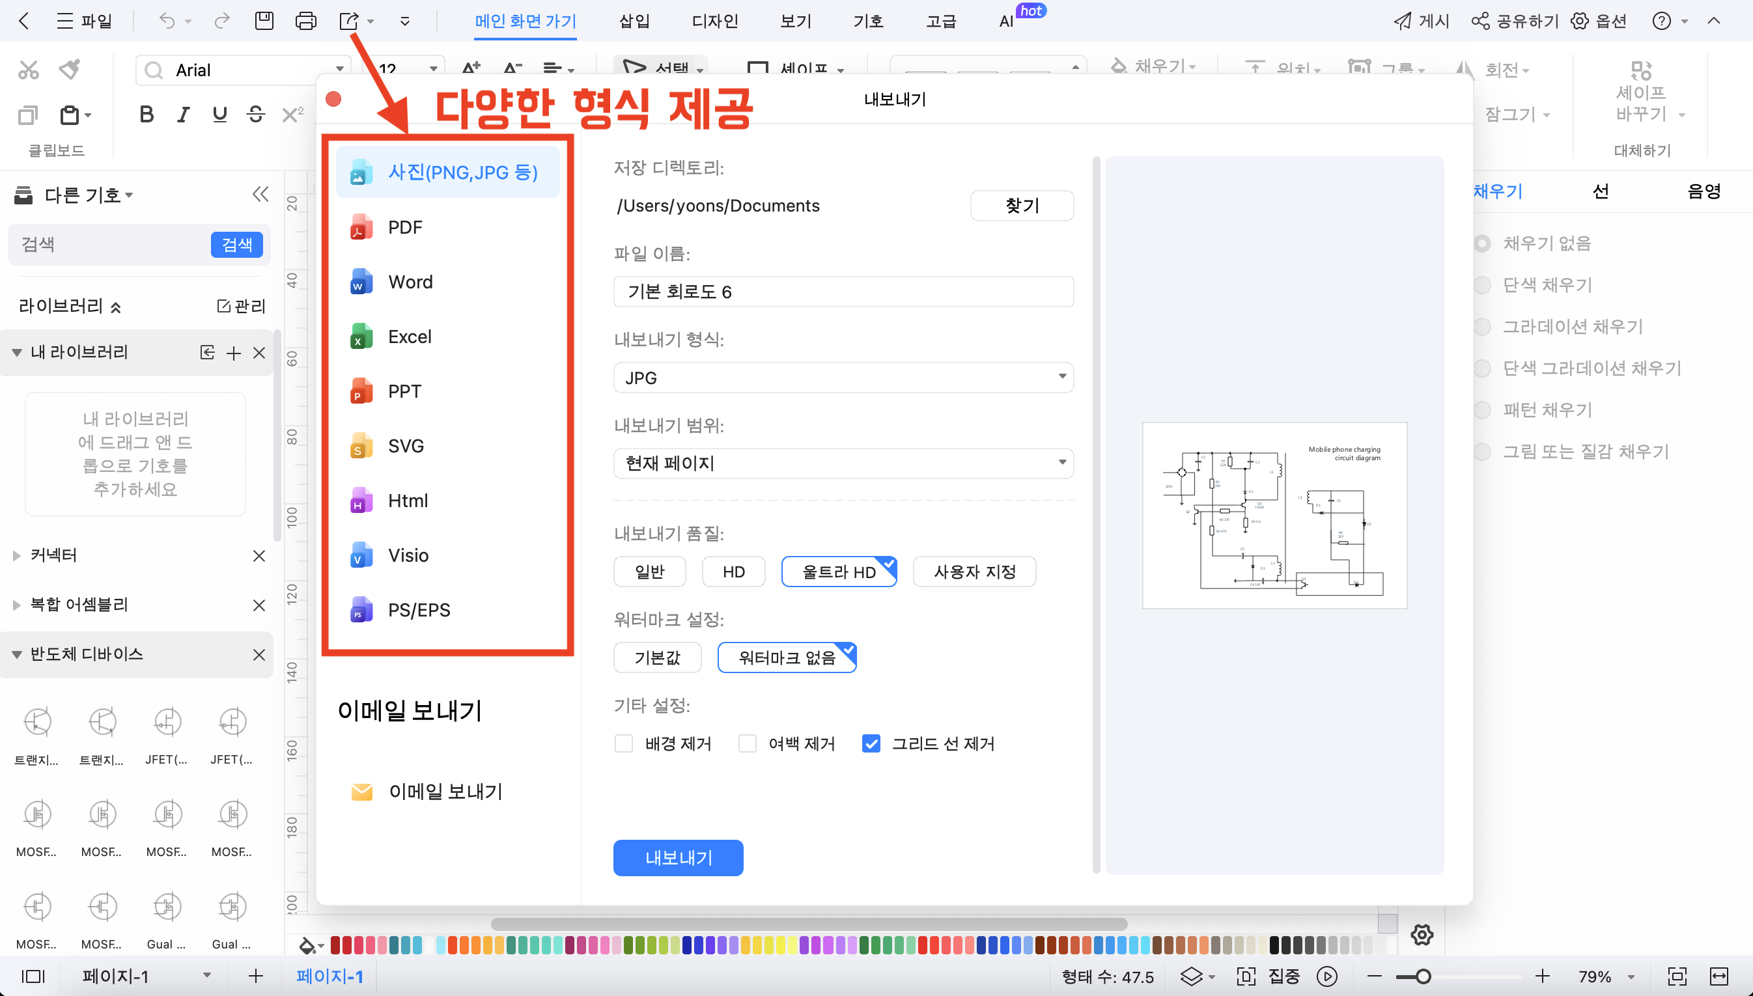This screenshot has height=996, width=1753.
Task: Select the Word export format
Action: pyautogui.click(x=410, y=281)
